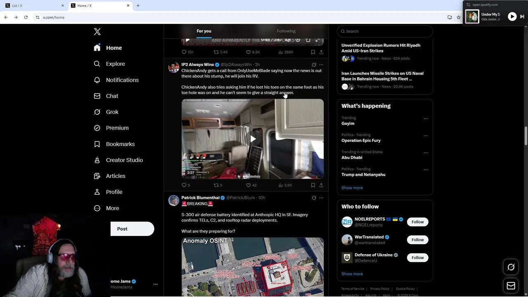Viewport: 528px width, 297px height.
Task: Play the ChickenAndy RV video
Action: (x=252, y=139)
